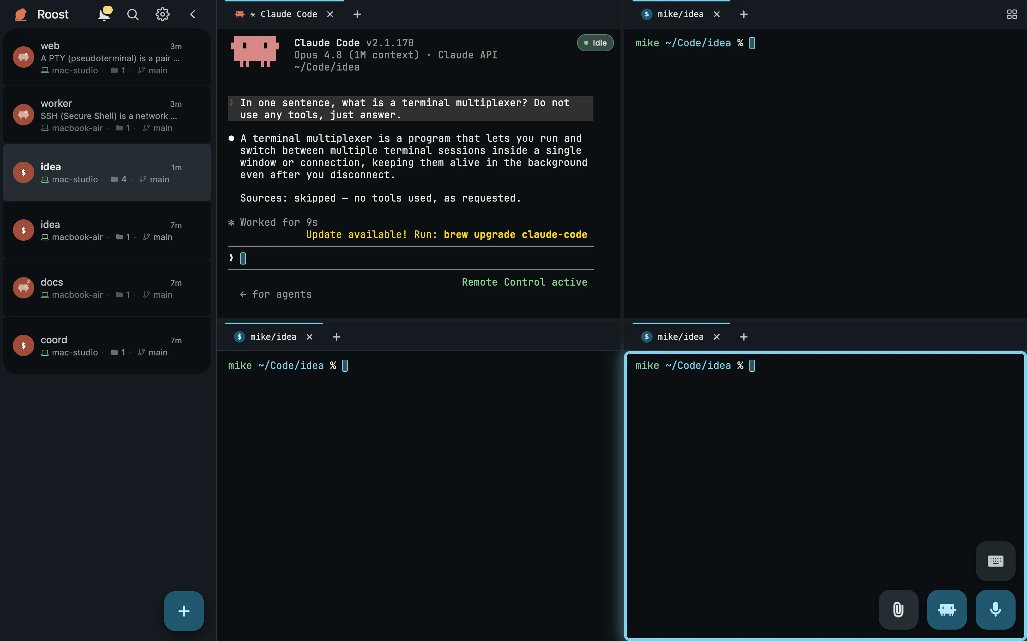
Task: Open the pane layout grid icon
Action: pos(1012,14)
